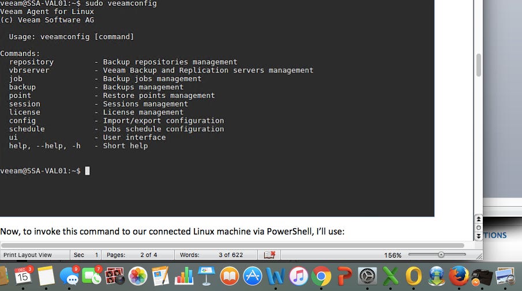This screenshot has width=522, height=291.
Task: Click the vertical scrollbar thumb
Action: pos(479,65)
